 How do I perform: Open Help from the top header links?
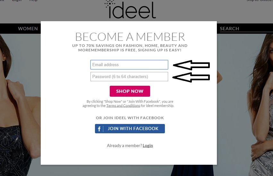(33, 1)
